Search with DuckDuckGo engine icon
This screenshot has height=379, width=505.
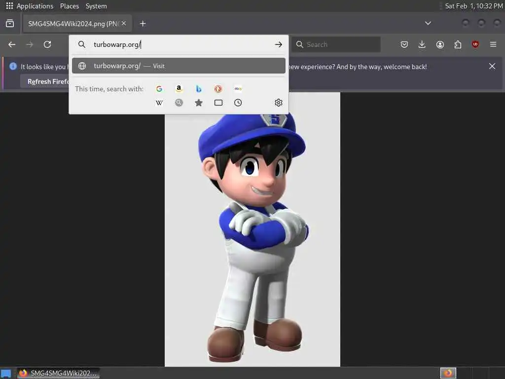click(218, 89)
